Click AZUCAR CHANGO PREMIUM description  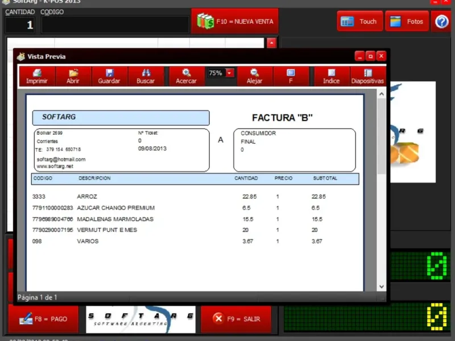(116, 208)
